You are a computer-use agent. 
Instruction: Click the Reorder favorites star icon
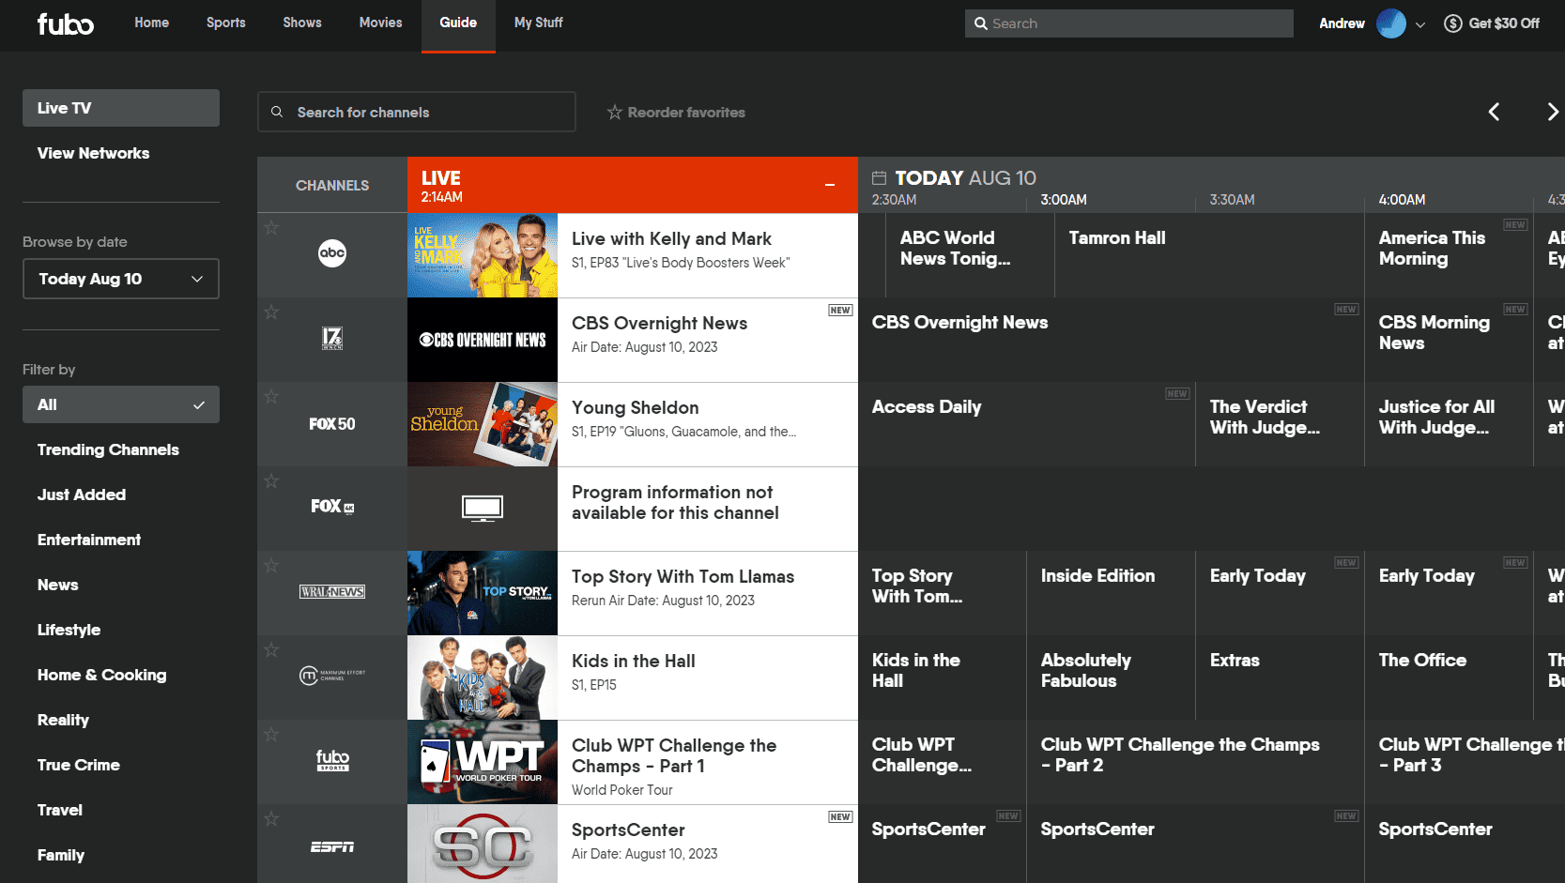tap(614, 112)
